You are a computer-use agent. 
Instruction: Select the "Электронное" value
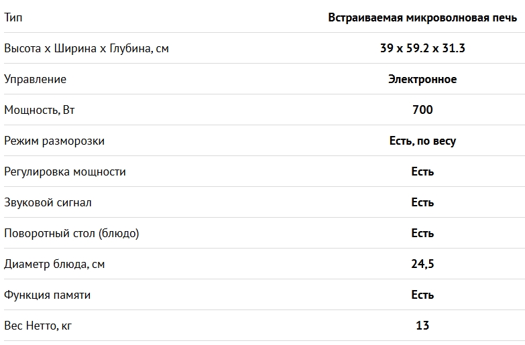pyautogui.click(x=422, y=79)
